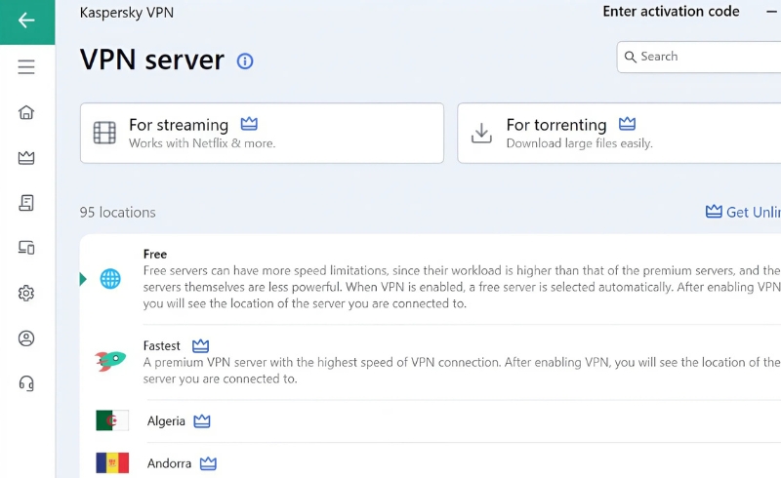
Task: Click the Get Unlimited link
Action: [743, 212]
